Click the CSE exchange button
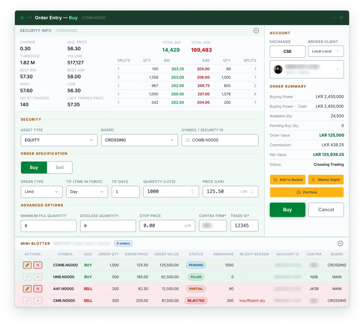This screenshot has height=326, width=364. point(288,51)
